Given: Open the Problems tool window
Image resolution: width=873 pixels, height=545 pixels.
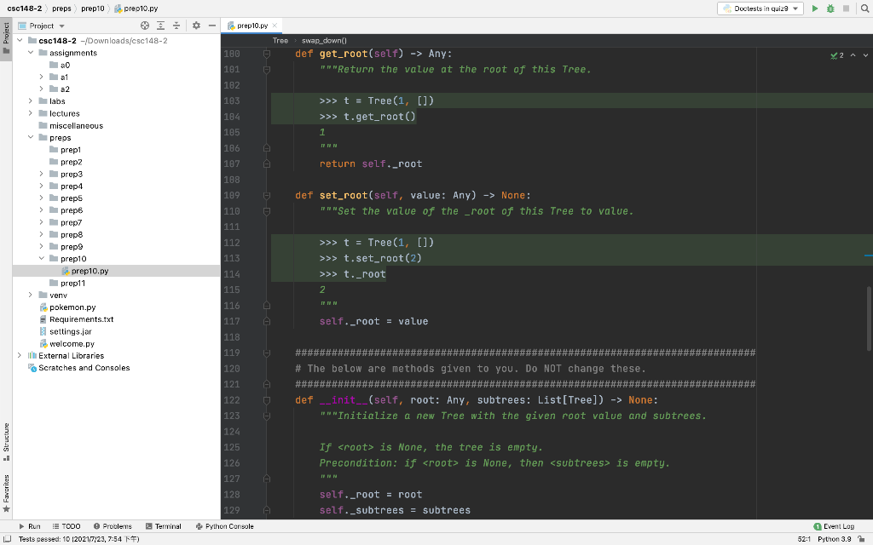Looking at the screenshot, I should [x=113, y=526].
